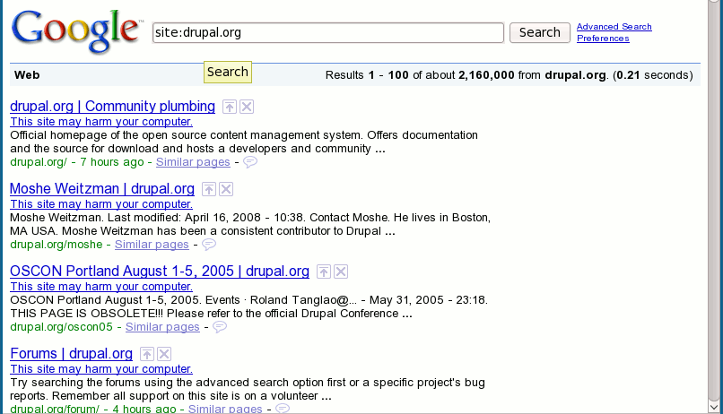Click the 'drupal.org/ - 7 hours ago' text
Viewport: 723px width, 414px height.
point(77,162)
